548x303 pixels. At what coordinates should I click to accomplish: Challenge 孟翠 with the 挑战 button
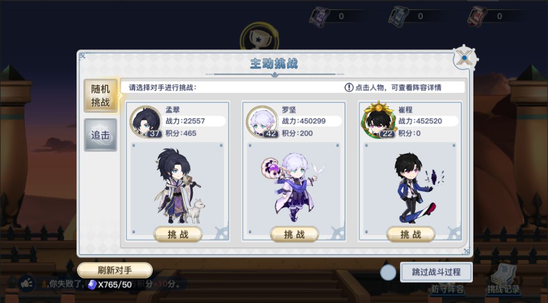tap(178, 234)
